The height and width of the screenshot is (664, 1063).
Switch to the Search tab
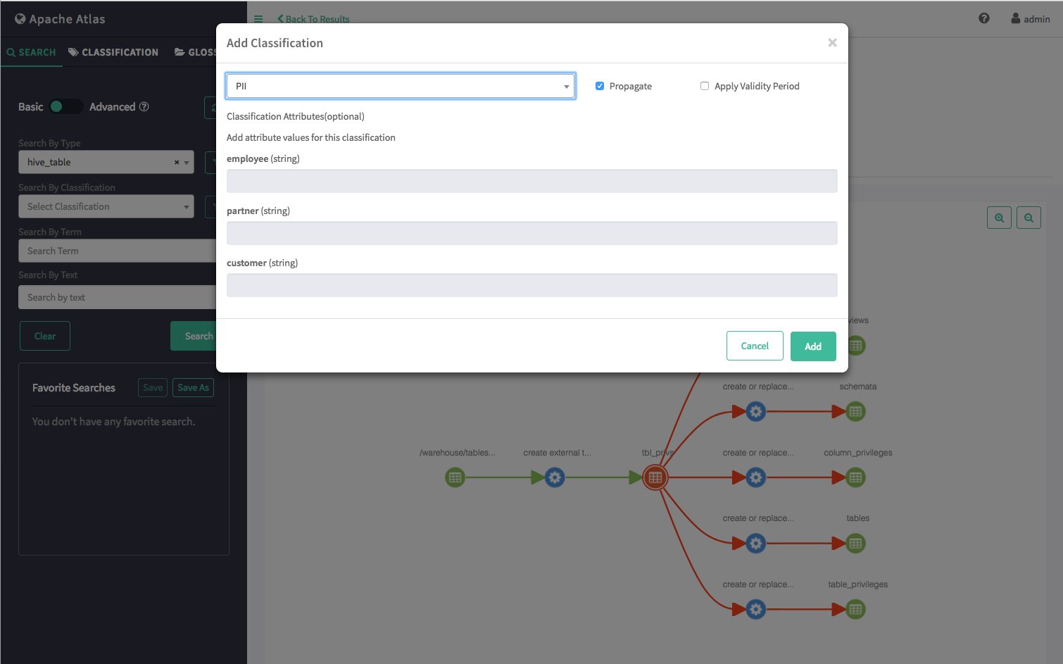coord(32,52)
